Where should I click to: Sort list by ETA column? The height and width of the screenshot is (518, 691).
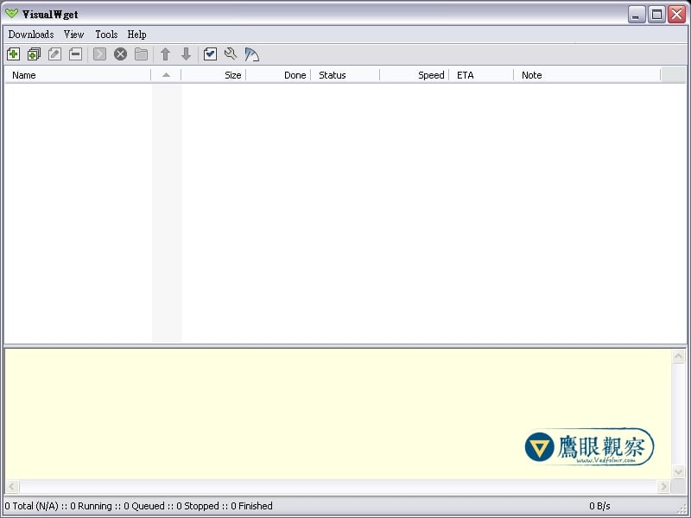coord(481,75)
